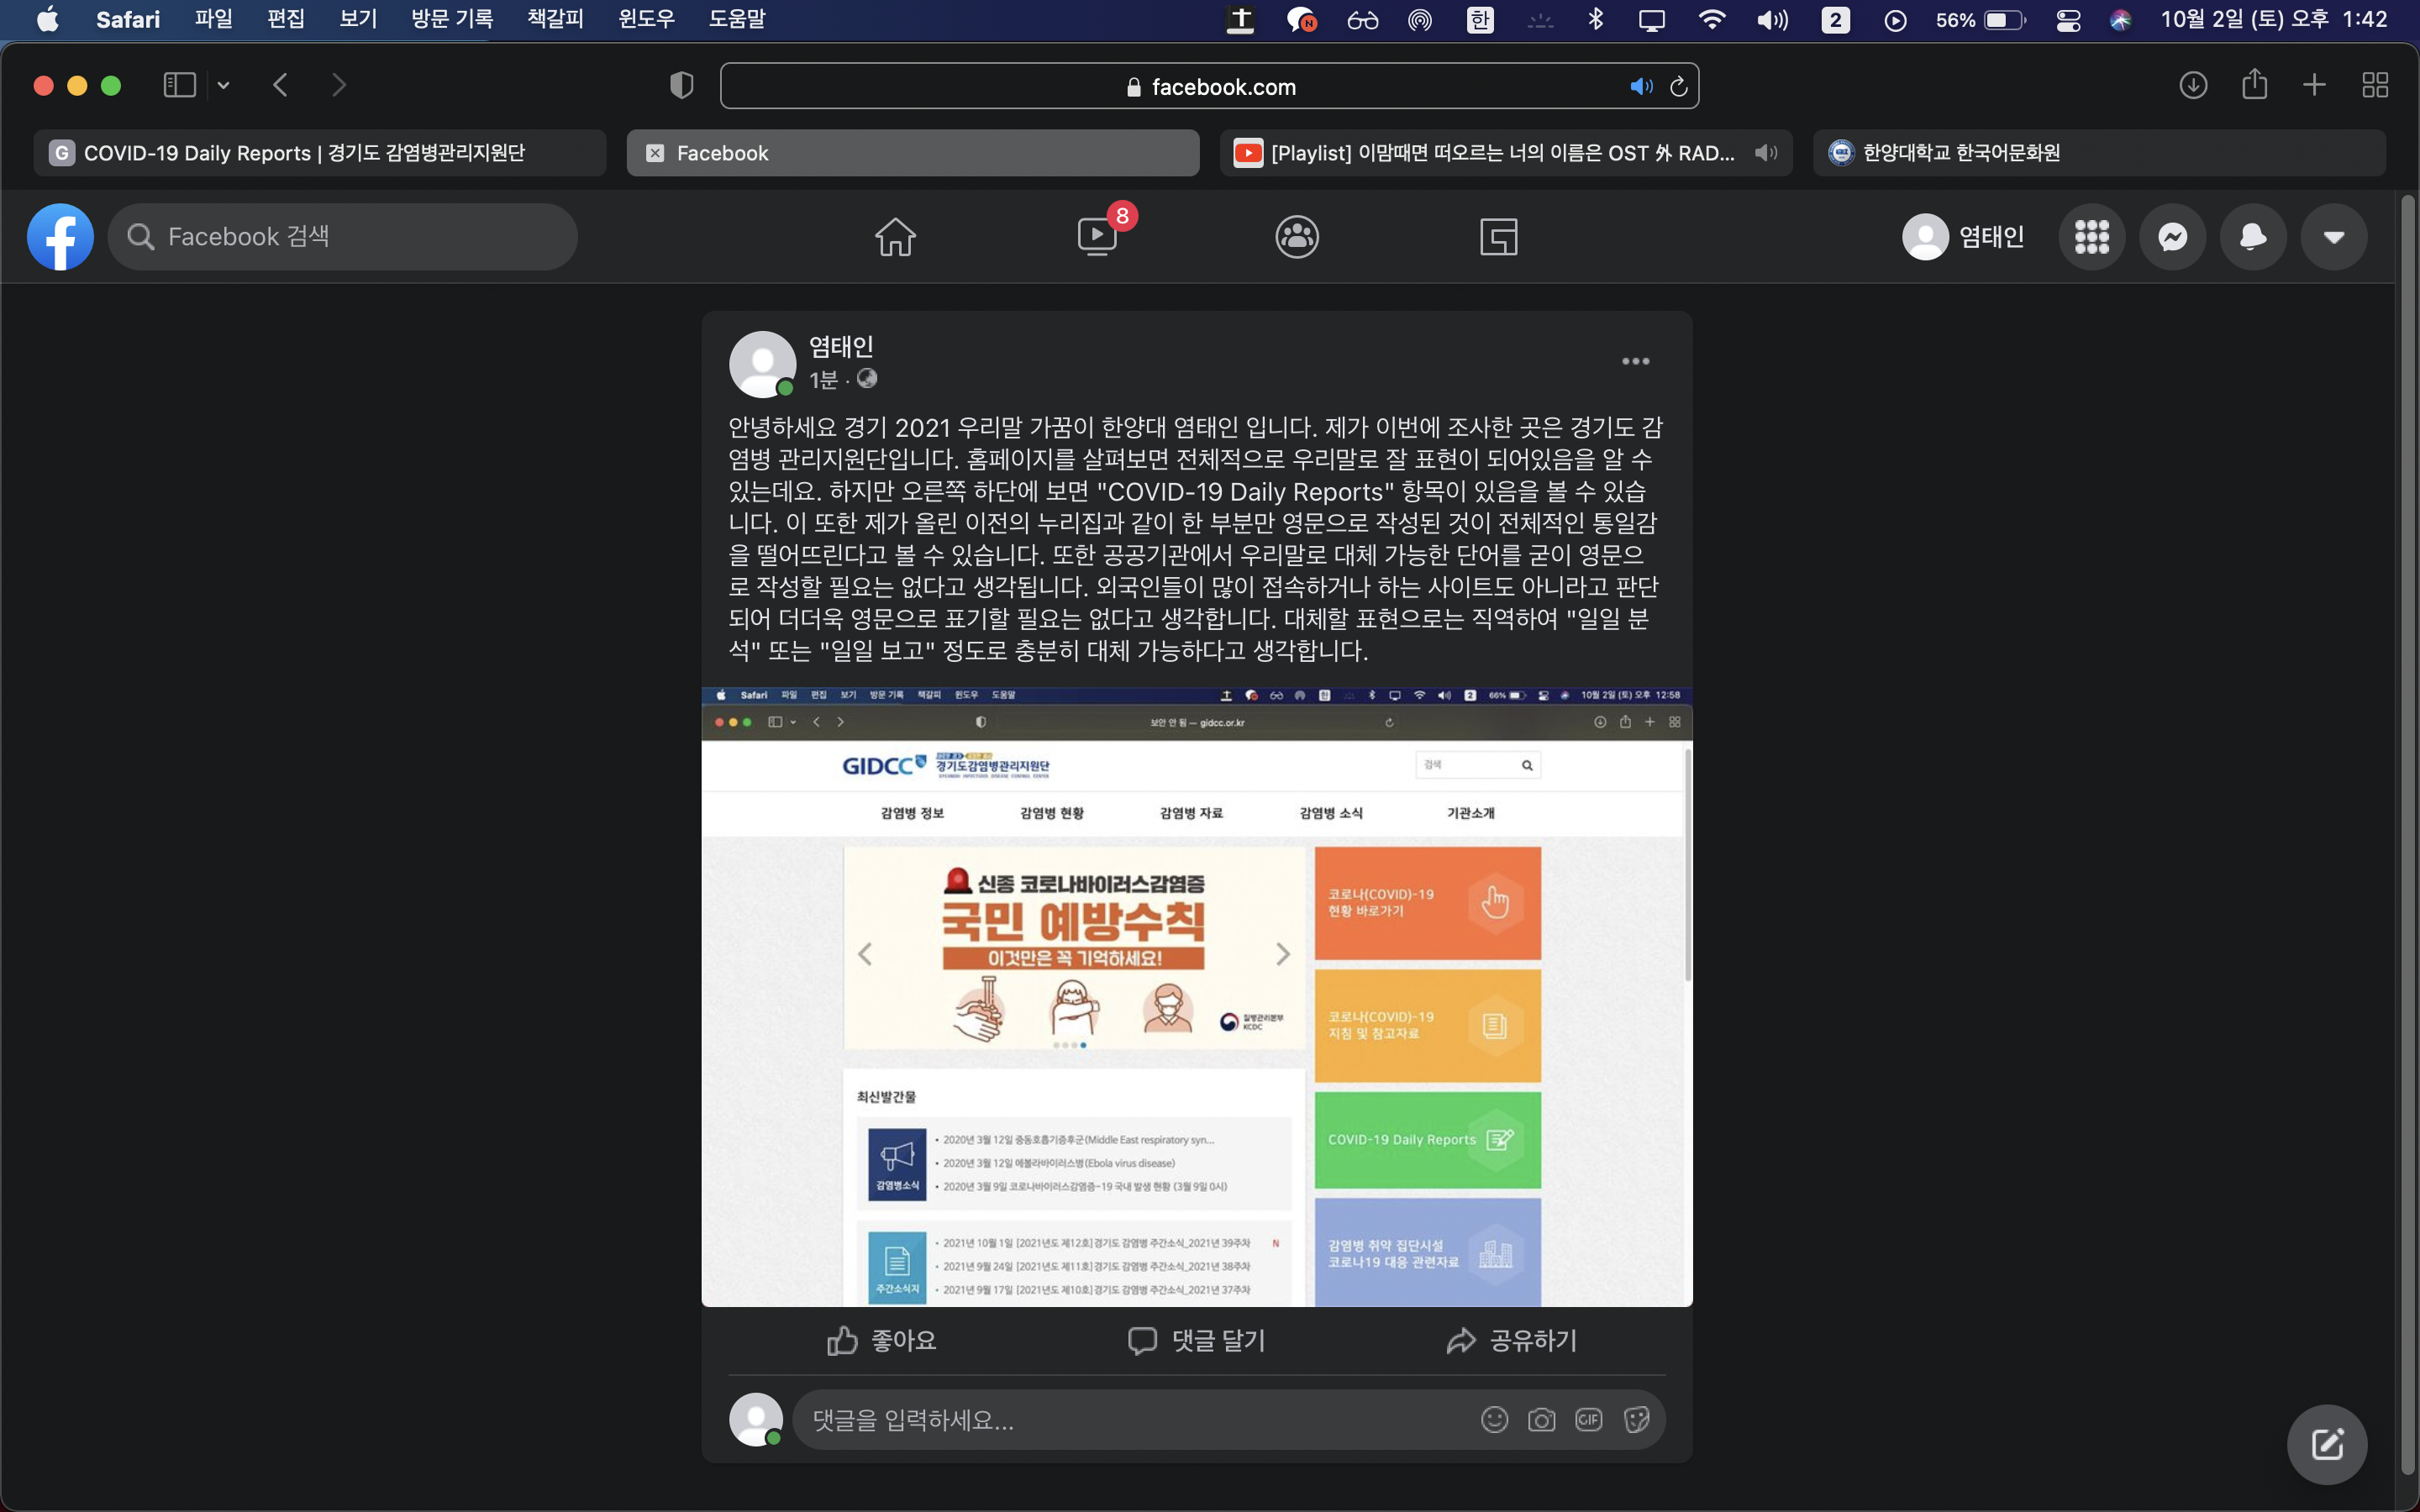This screenshot has width=2420, height=1512.
Task: Click the emoji icon in comment box
Action: coord(1494,1419)
